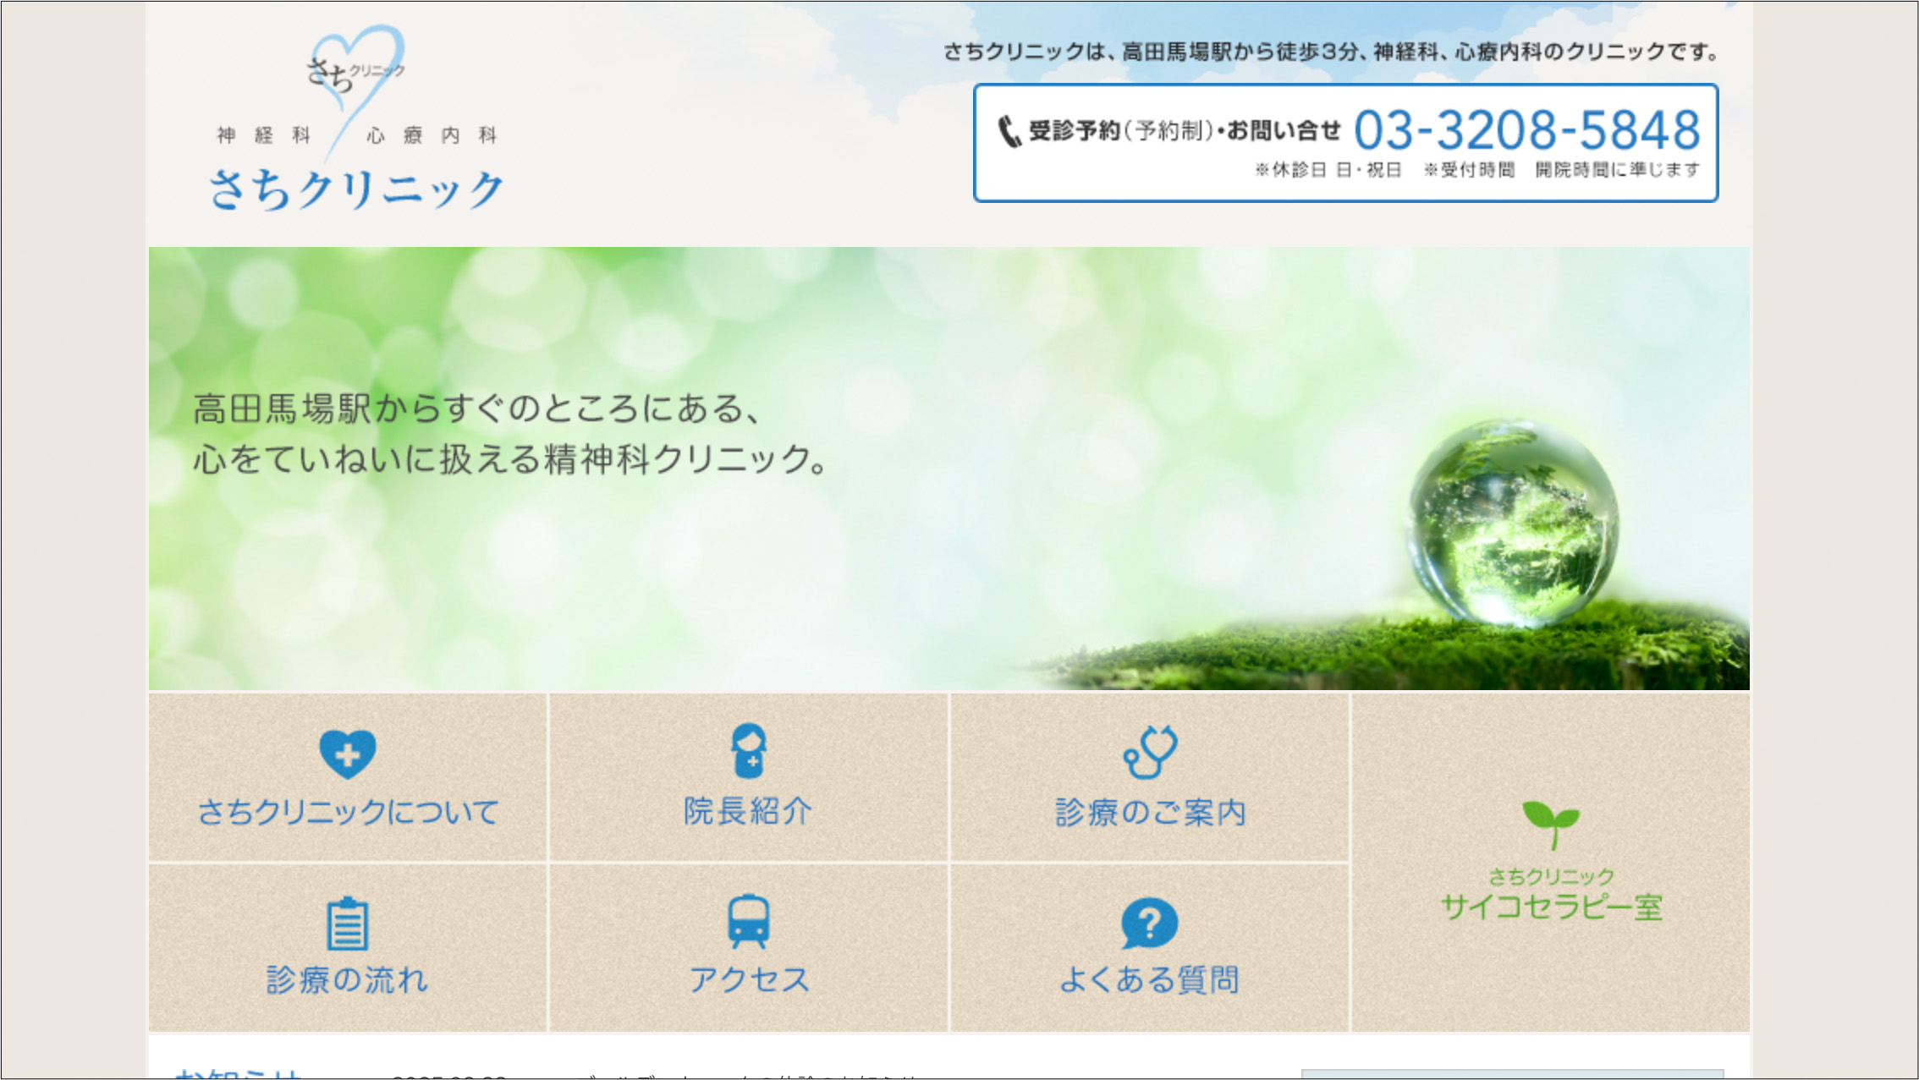Click the train icon for アクセス

(749, 921)
